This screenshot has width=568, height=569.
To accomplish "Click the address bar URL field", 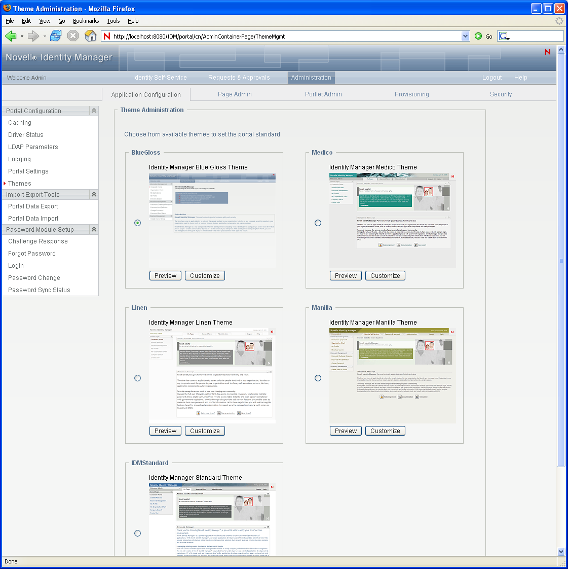I will (x=286, y=36).
